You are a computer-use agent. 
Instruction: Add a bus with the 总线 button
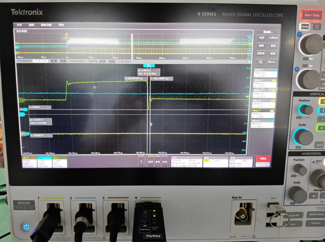[x=165, y=161]
